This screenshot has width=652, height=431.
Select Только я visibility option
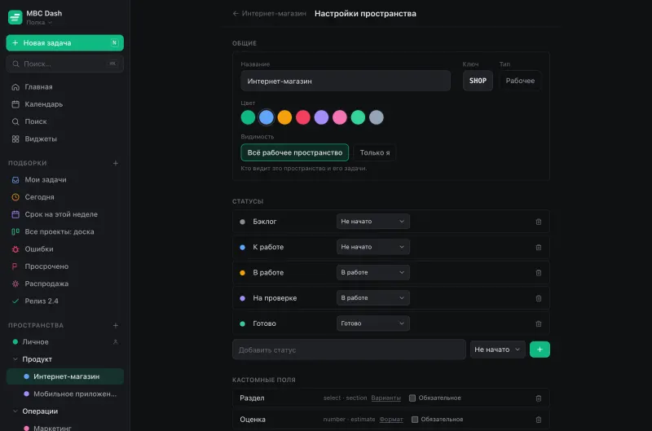pyautogui.click(x=375, y=152)
